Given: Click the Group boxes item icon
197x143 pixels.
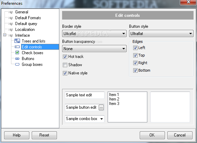Looking at the screenshot, I should pyautogui.click(x=17, y=64).
